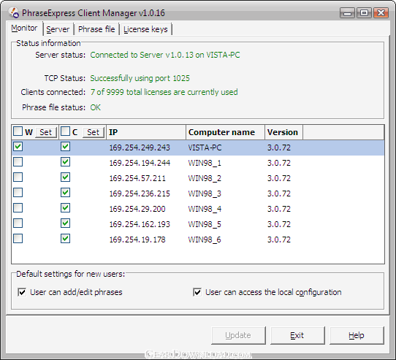396x360 pixels.
Task: Uncheck the C checkbox for WIN98_3
Action: (x=66, y=193)
